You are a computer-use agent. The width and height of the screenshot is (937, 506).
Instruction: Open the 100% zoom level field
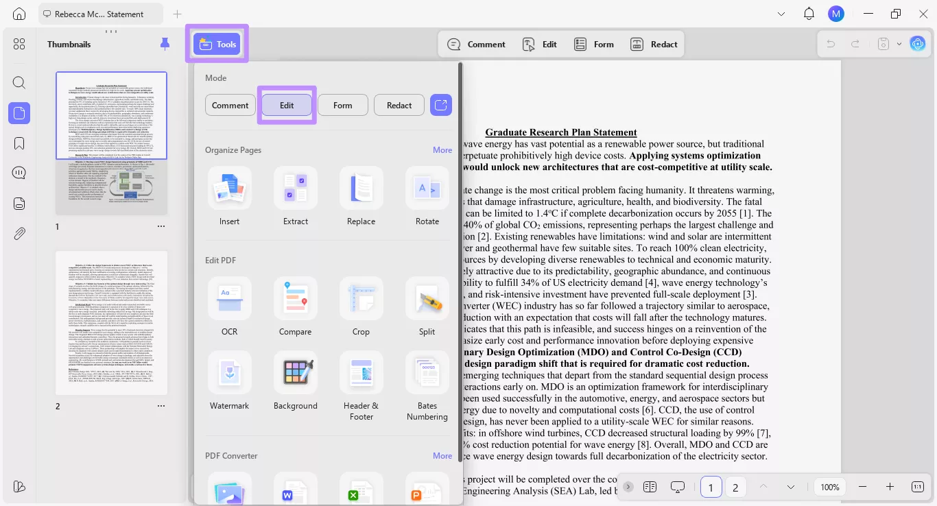830,487
